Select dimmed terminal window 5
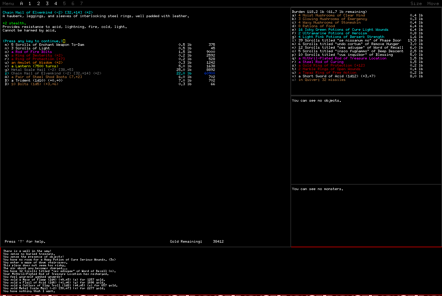Screen dimensions: 442x296 64,4
